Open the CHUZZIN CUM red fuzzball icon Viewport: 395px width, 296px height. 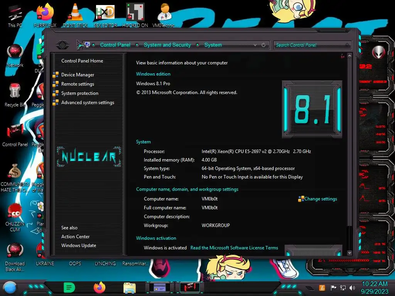click(15, 217)
